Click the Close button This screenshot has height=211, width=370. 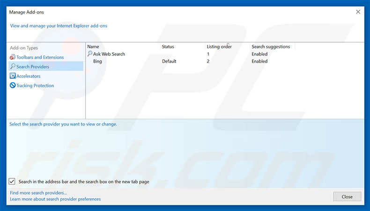347,197
